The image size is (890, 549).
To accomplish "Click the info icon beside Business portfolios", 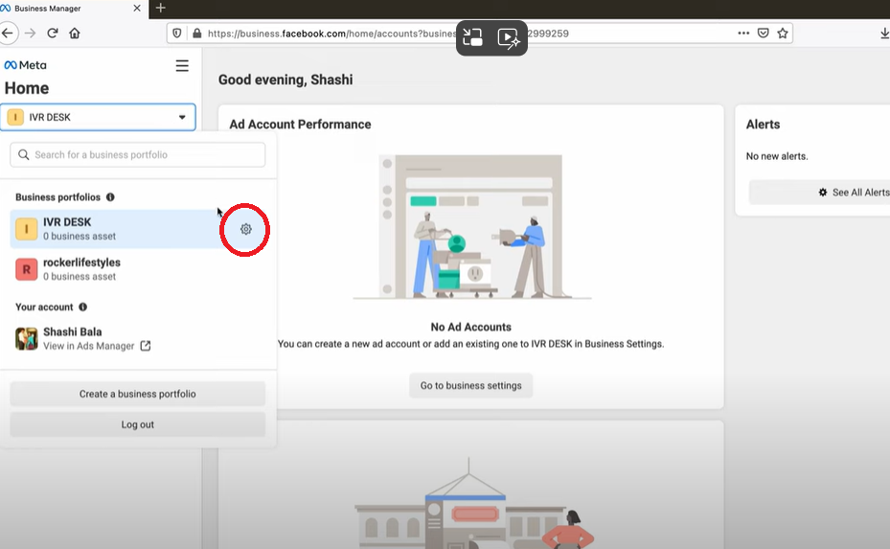I will pos(110,197).
